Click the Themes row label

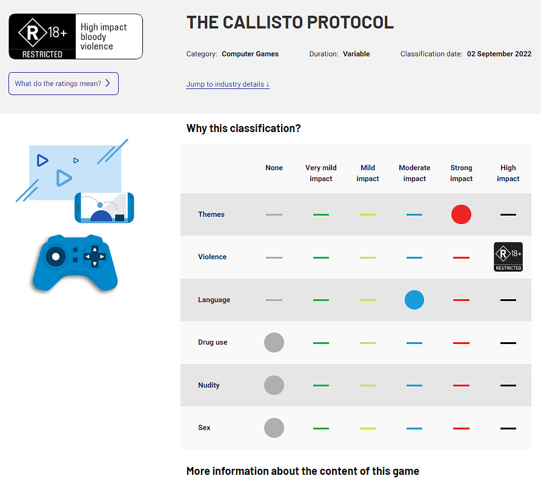[211, 214]
